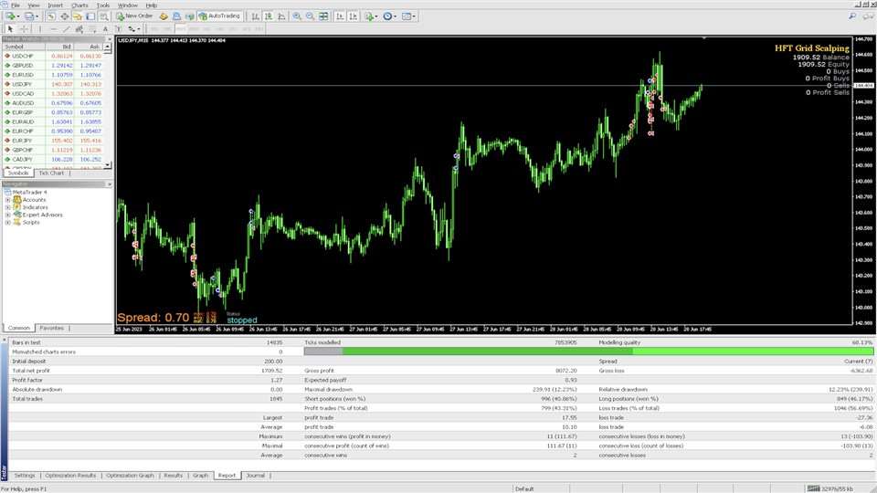Select the arrow cursor tool
877x493 pixels.
click(x=10, y=28)
